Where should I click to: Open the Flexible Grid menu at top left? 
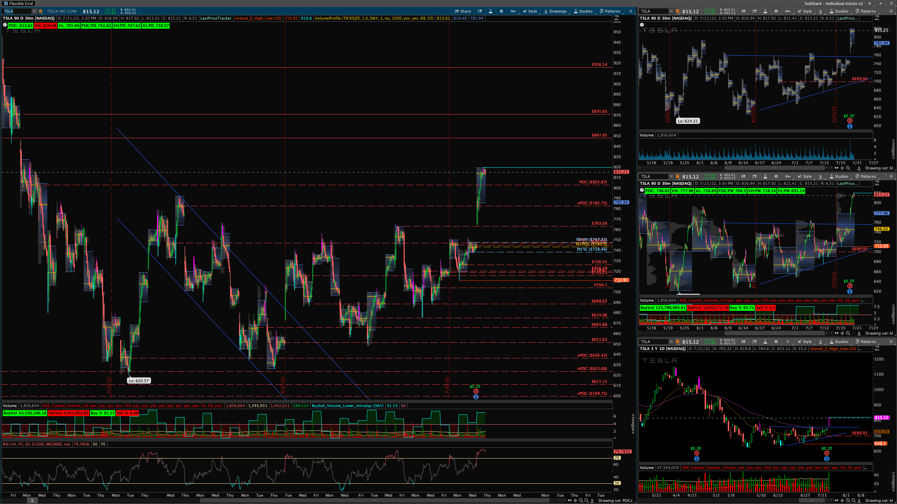point(18,3)
